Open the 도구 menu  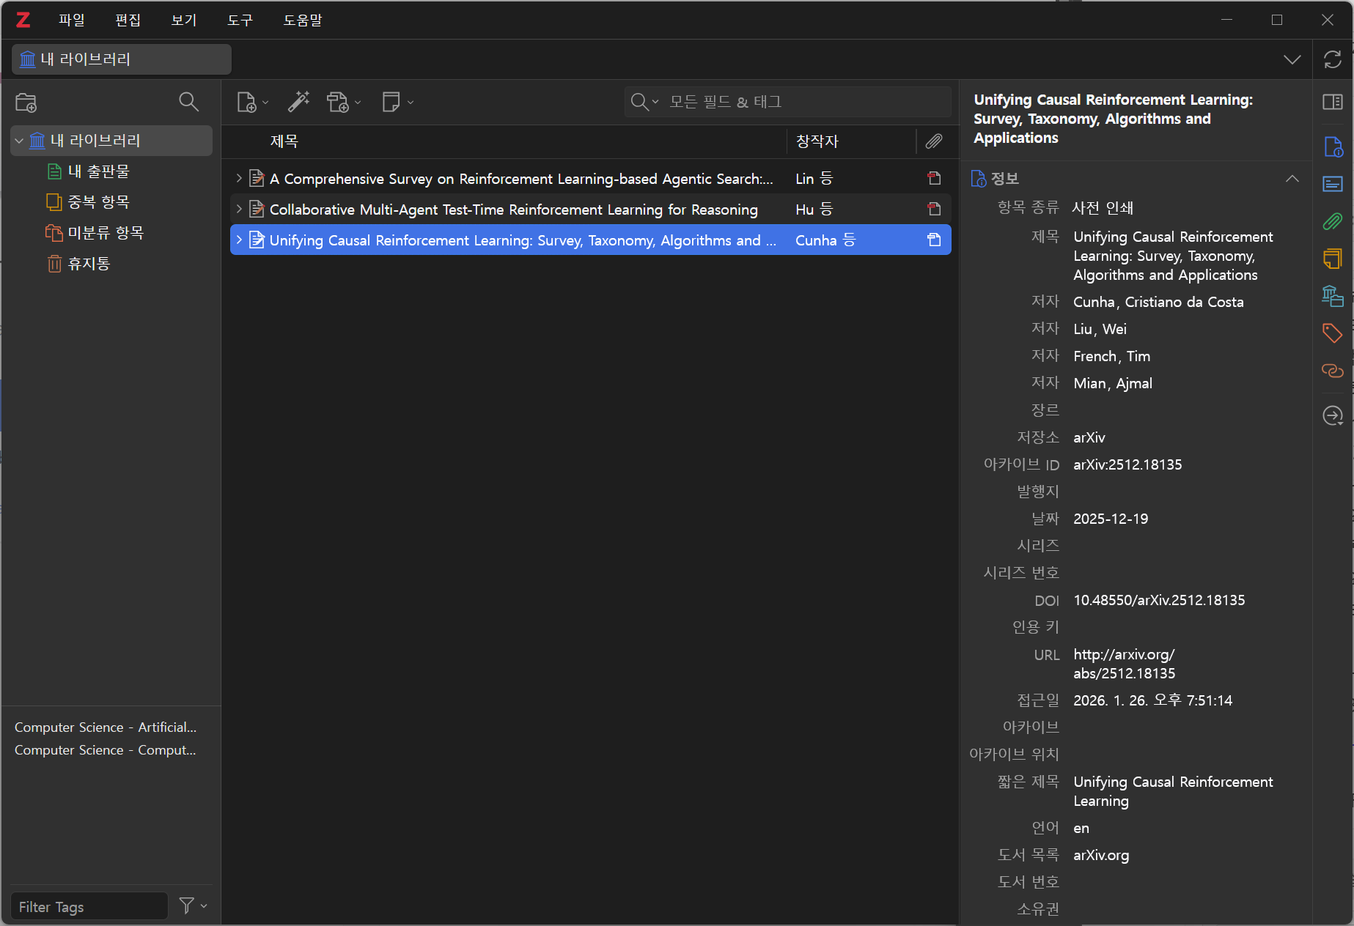point(240,20)
